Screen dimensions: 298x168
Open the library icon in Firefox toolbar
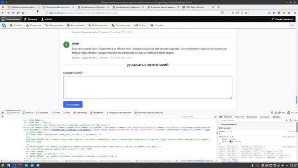coord(274,13)
